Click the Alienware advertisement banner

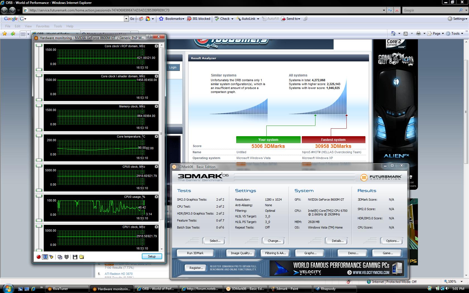pos(395,114)
